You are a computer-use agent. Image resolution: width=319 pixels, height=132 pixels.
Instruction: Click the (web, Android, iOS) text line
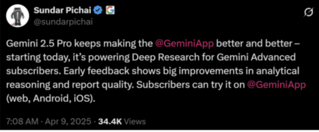51,99
